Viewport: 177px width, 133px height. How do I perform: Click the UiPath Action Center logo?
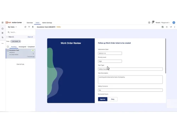[14, 22]
